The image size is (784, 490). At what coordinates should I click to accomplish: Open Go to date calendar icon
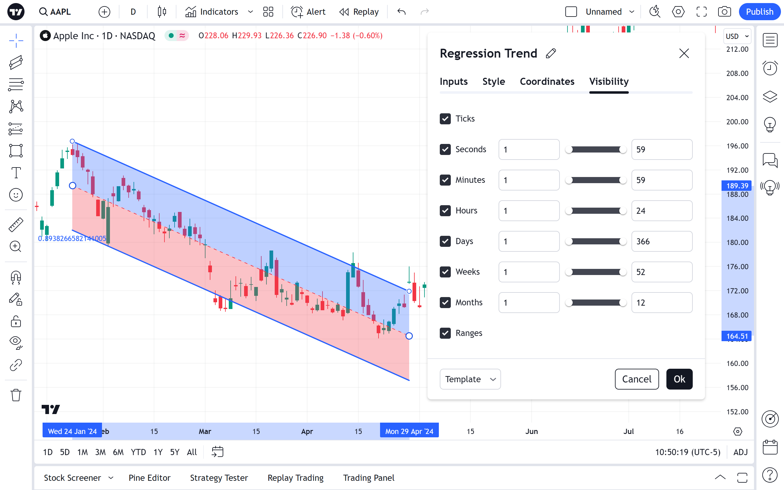pyautogui.click(x=217, y=452)
